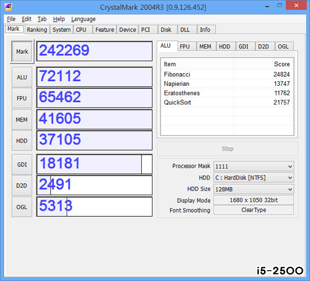Open the Language menu
This screenshot has height=281, width=310.
pos(83,19)
